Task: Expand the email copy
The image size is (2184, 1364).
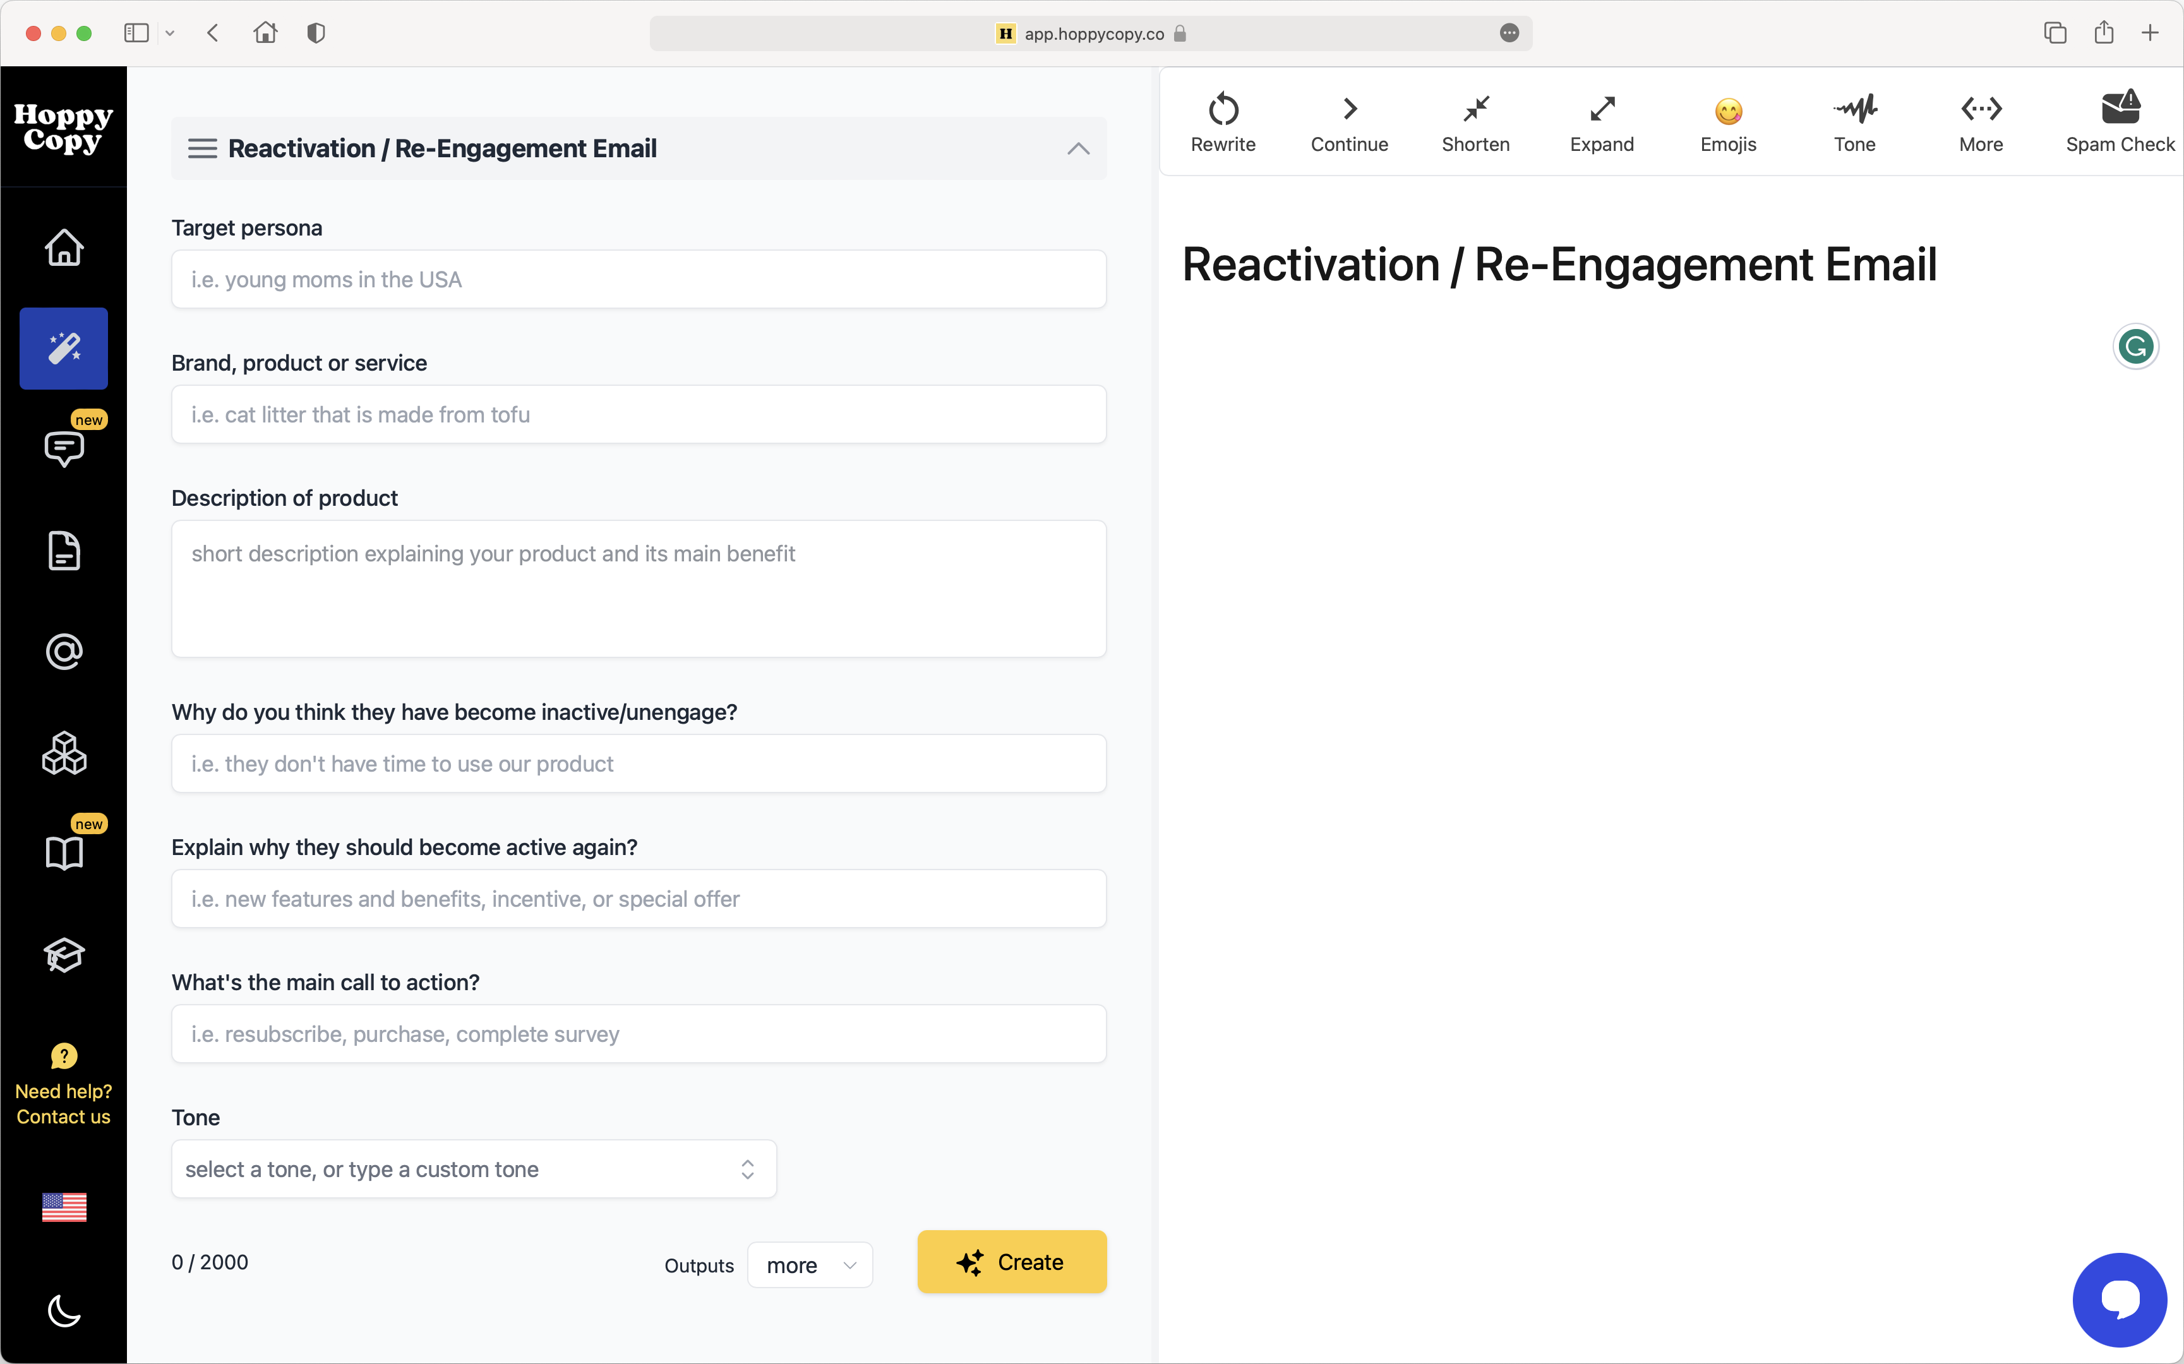Action: click(x=1601, y=122)
